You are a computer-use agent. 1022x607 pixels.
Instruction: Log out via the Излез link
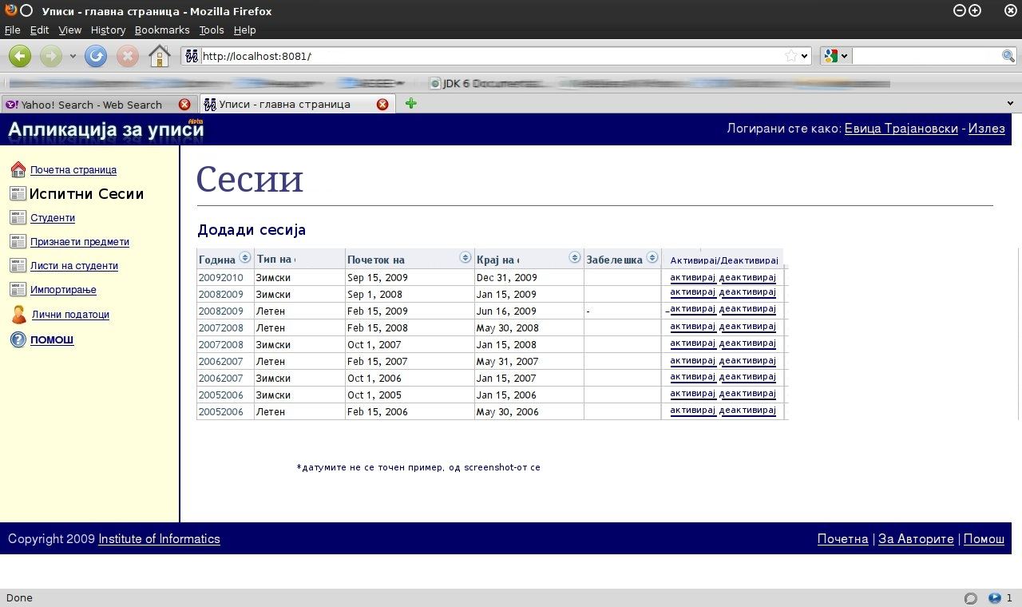[986, 129]
